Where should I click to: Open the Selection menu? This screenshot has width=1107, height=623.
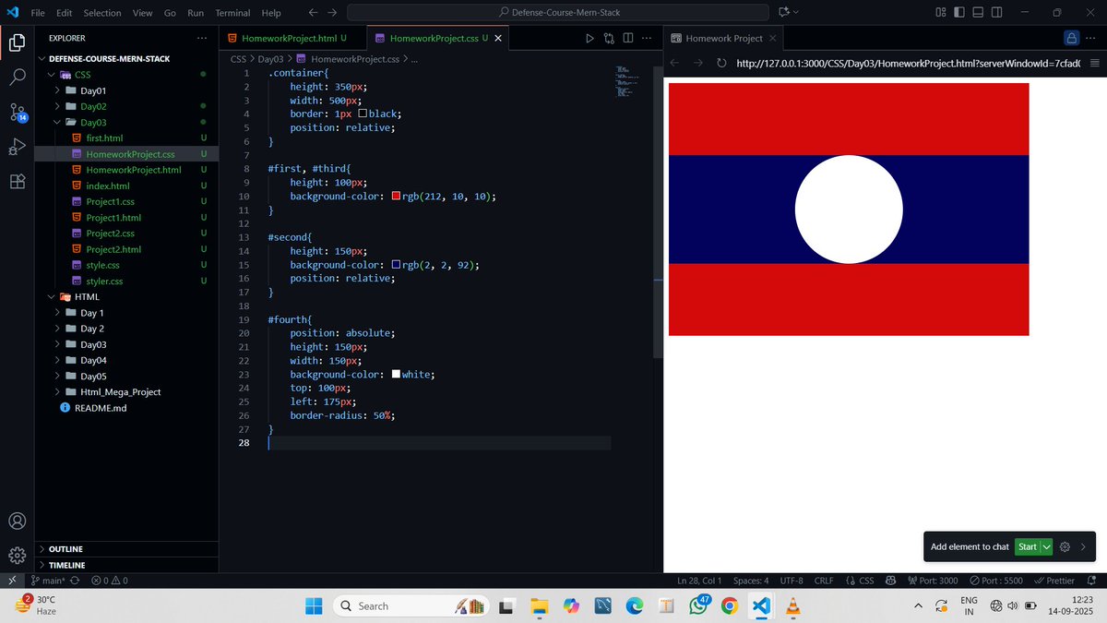click(x=102, y=13)
